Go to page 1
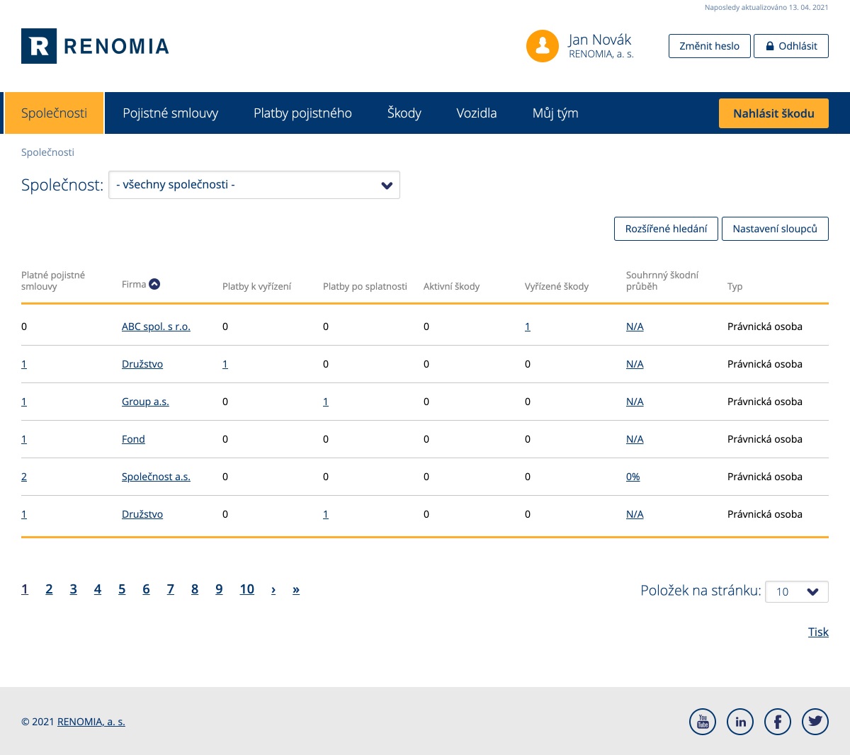The width and height of the screenshot is (850, 755). coord(25,589)
